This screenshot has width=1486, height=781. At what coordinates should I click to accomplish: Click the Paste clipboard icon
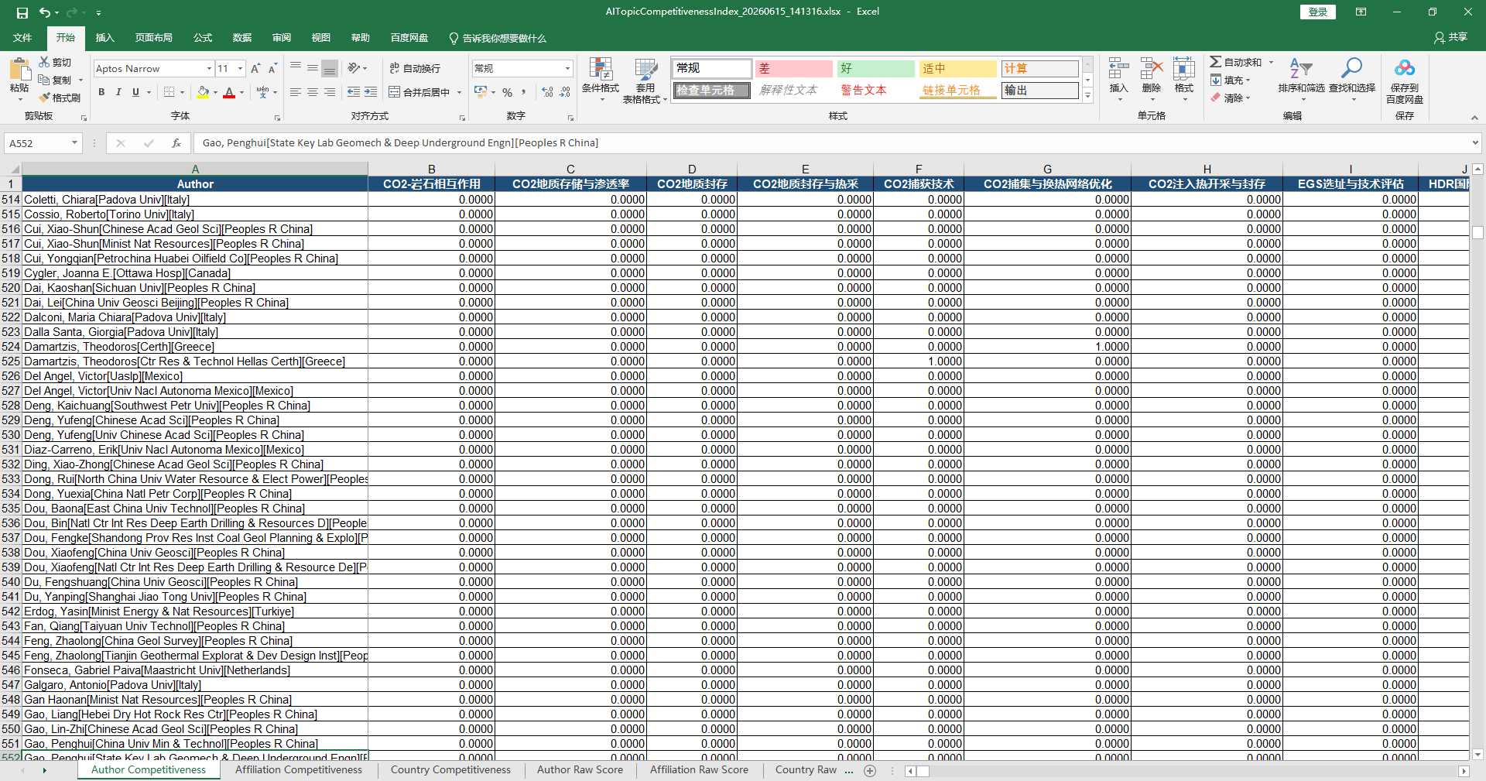tap(19, 70)
